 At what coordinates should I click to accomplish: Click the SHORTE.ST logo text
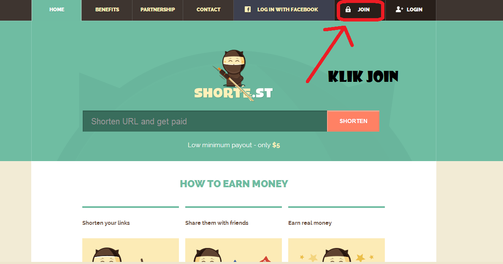pyautogui.click(x=233, y=93)
